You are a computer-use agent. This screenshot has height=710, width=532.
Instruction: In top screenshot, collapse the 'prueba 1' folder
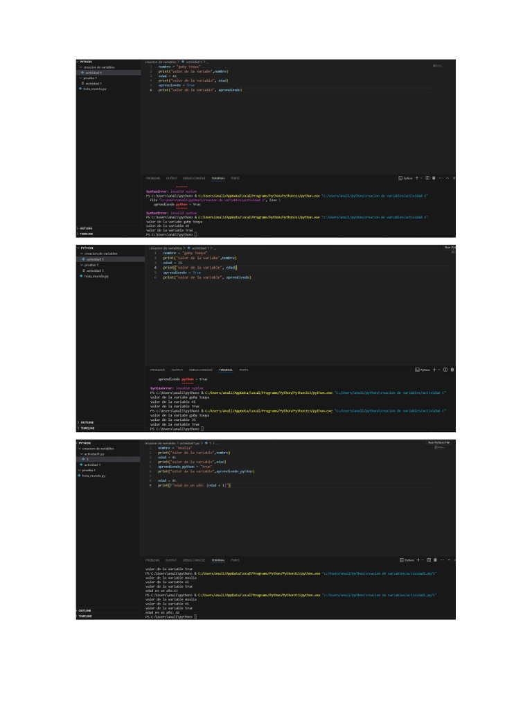(x=89, y=78)
